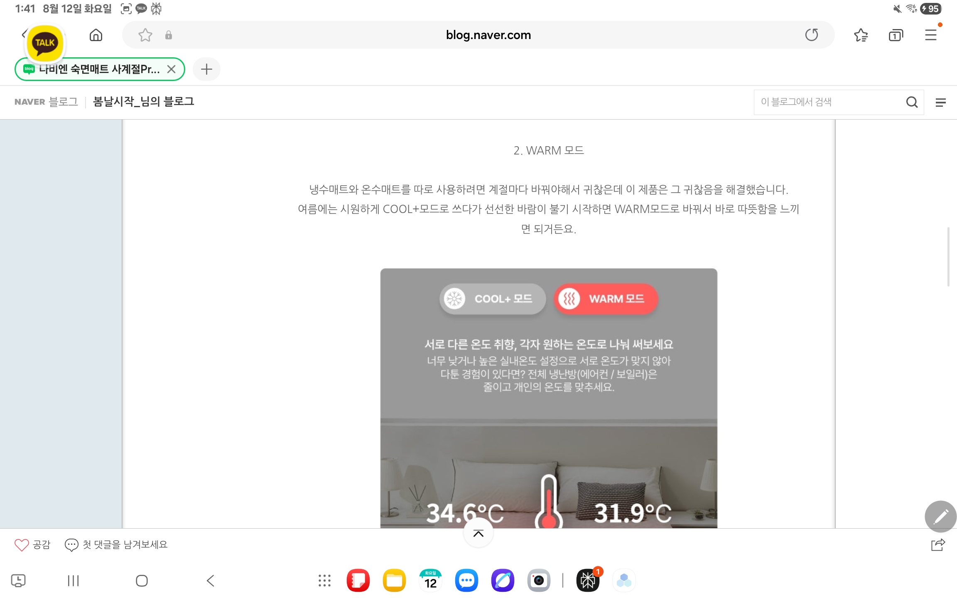Image resolution: width=957 pixels, height=598 pixels.
Task: Close the 나비엔 숙면매트 tab
Action: point(171,69)
